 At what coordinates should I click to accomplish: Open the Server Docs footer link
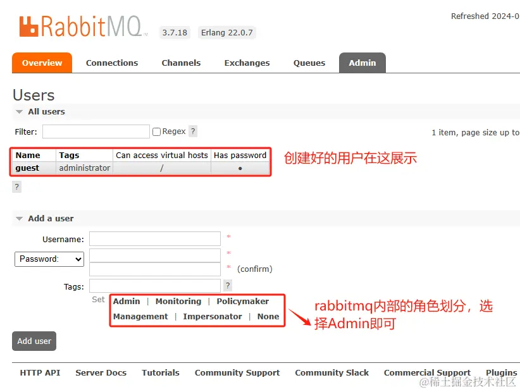tap(101, 373)
